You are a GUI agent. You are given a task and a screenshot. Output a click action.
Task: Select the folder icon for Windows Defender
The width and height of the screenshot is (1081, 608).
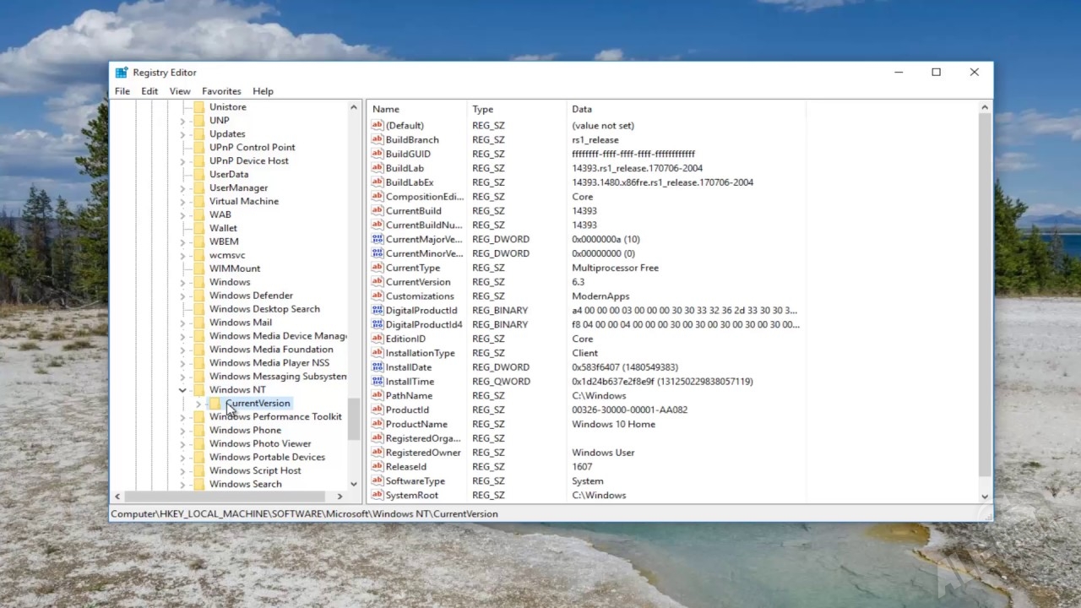pyautogui.click(x=199, y=296)
